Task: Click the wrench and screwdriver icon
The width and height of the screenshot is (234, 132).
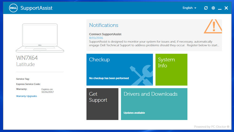Action: (141, 75)
